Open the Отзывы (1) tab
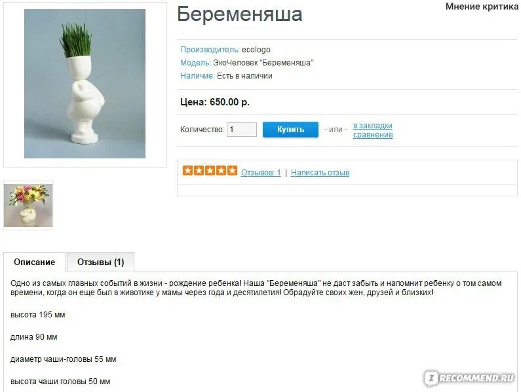 pyautogui.click(x=101, y=262)
